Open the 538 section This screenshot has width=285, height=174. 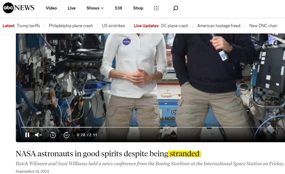tap(118, 8)
